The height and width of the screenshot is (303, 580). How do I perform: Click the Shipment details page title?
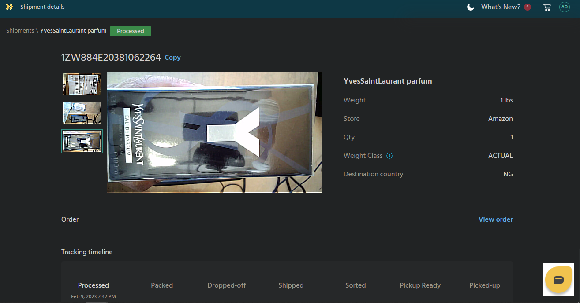click(x=42, y=7)
